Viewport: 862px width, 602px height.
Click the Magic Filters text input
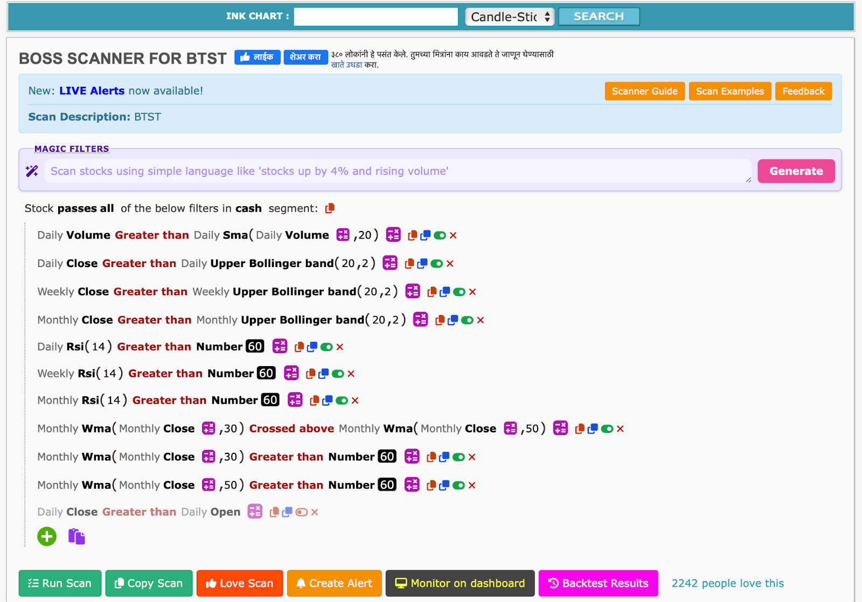coord(398,171)
